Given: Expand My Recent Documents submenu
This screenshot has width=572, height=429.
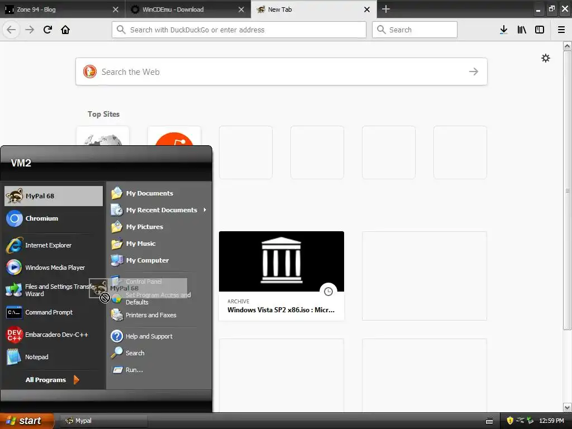Looking at the screenshot, I should point(159,210).
